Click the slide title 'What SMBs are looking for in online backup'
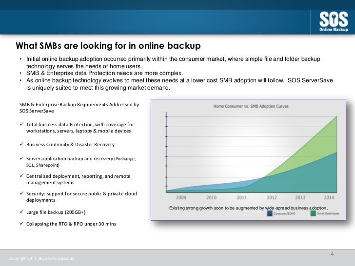The width and height of the screenshot is (355, 266). pos(108,46)
